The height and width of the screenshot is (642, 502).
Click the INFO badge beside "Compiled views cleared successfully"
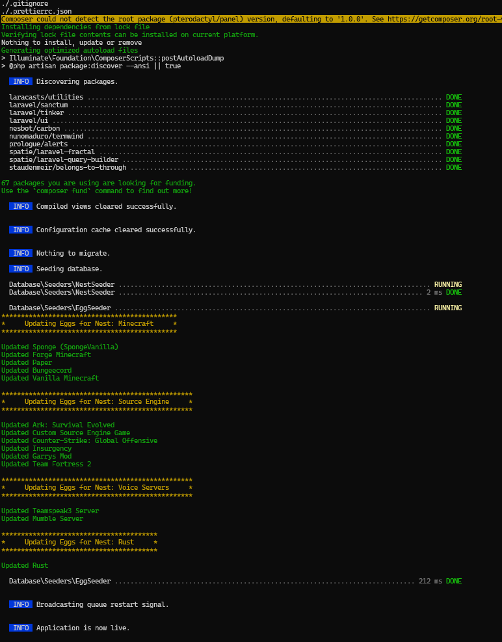(21, 206)
